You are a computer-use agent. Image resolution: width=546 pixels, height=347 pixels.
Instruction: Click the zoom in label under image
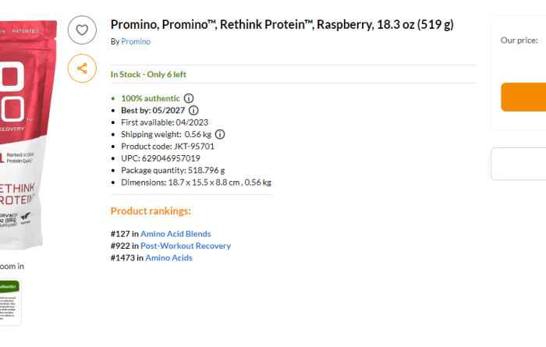(11, 266)
